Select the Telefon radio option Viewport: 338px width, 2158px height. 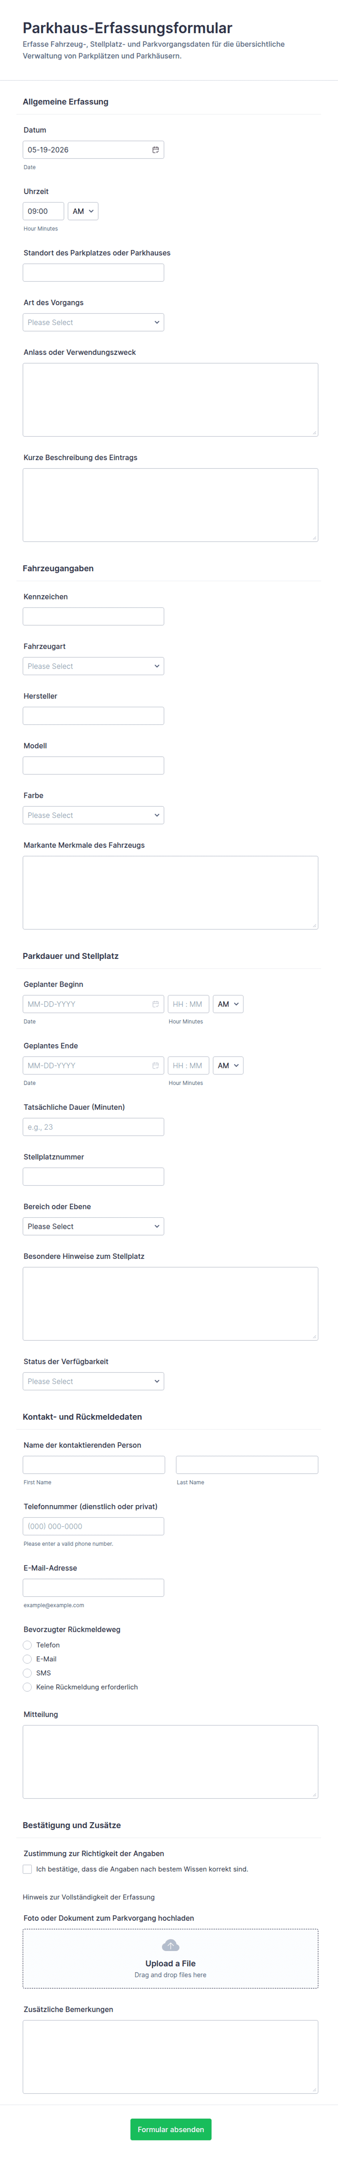[28, 1645]
